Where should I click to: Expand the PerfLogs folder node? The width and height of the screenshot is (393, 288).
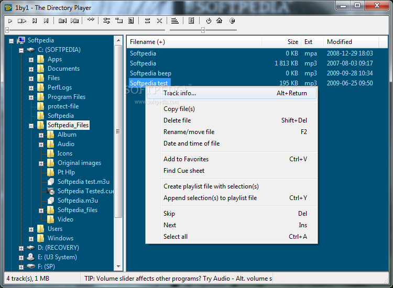[31, 88]
